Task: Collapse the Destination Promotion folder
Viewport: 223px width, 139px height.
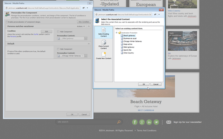Action: [116, 33]
